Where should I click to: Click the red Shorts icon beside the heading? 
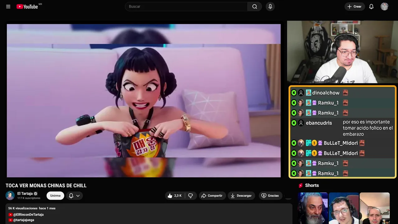(301, 185)
